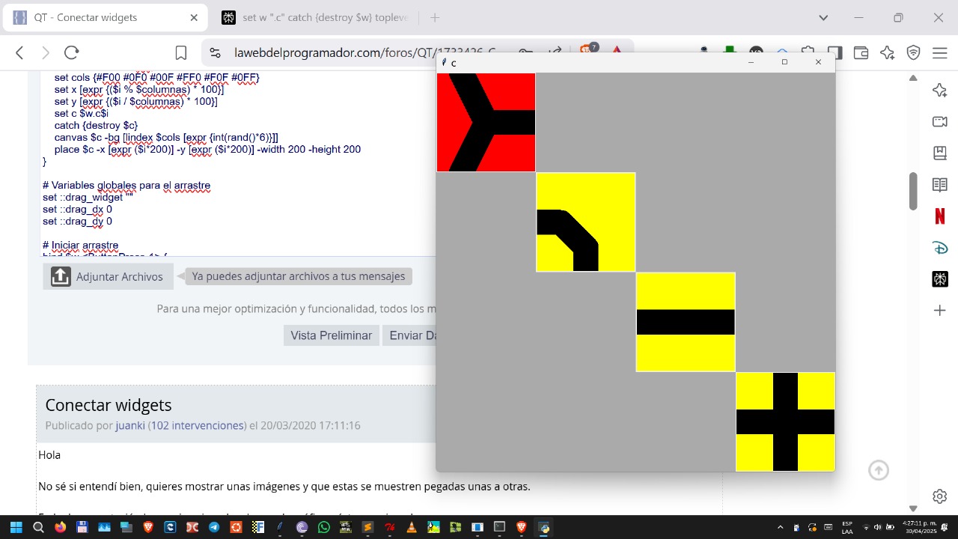This screenshot has width=958, height=539.
Task: Click the Adjuntar Archivos upload icon
Action: [x=61, y=276]
